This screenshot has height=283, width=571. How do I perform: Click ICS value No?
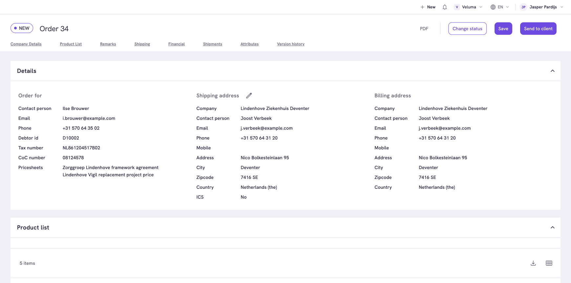[243, 197]
